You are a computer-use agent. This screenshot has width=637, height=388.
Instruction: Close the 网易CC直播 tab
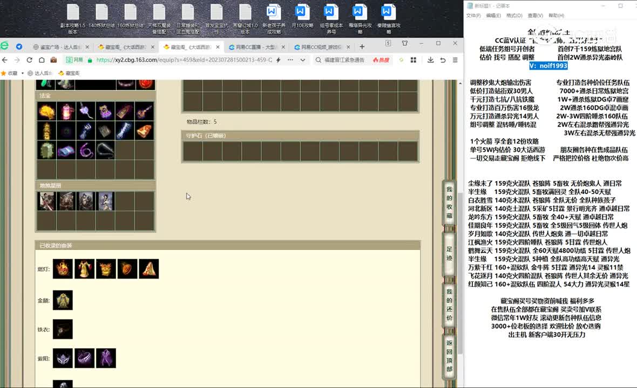pyautogui.click(x=283, y=47)
